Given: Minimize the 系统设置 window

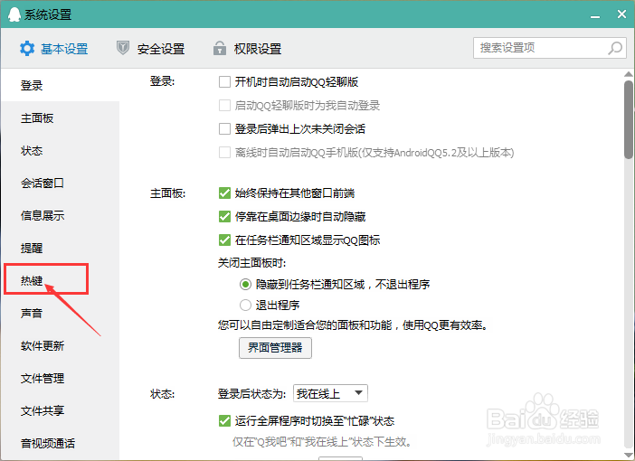Looking at the screenshot, I should pyautogui.click(x=595, y=15).
